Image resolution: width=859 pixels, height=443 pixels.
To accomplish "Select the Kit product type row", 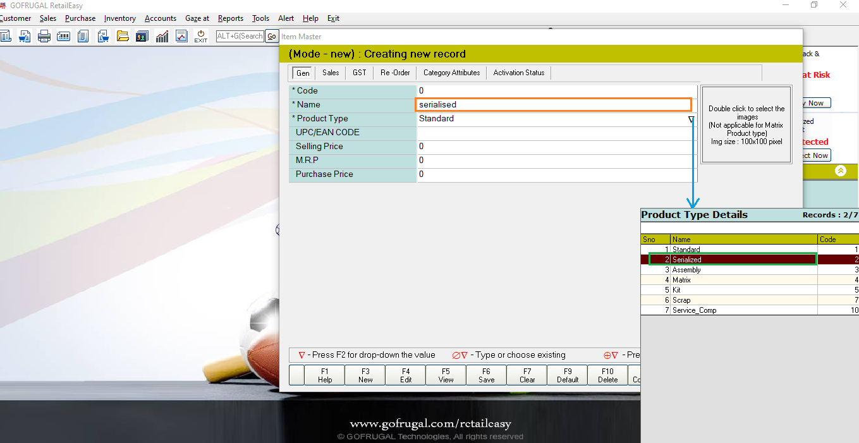I will pyautogui.click(x=750, y=290).
